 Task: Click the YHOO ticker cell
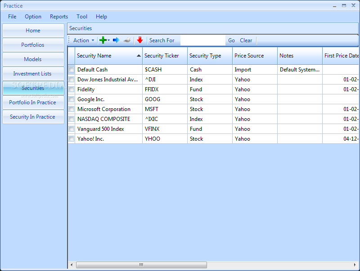pyautogui.click(x=165, y=138)
